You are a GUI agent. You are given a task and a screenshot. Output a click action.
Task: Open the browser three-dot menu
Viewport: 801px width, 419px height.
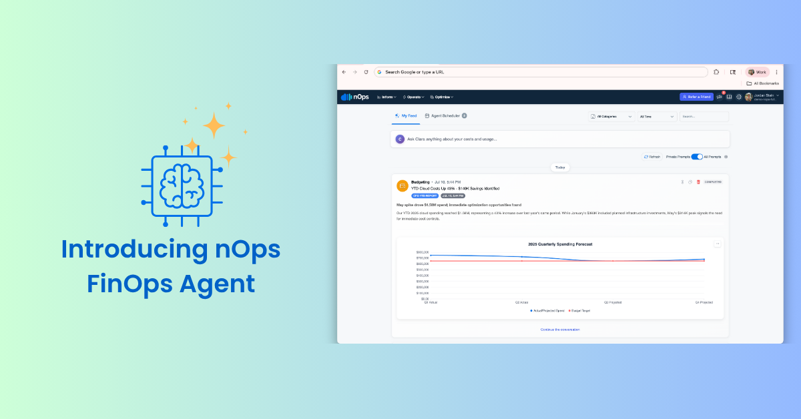coord(776,72)
